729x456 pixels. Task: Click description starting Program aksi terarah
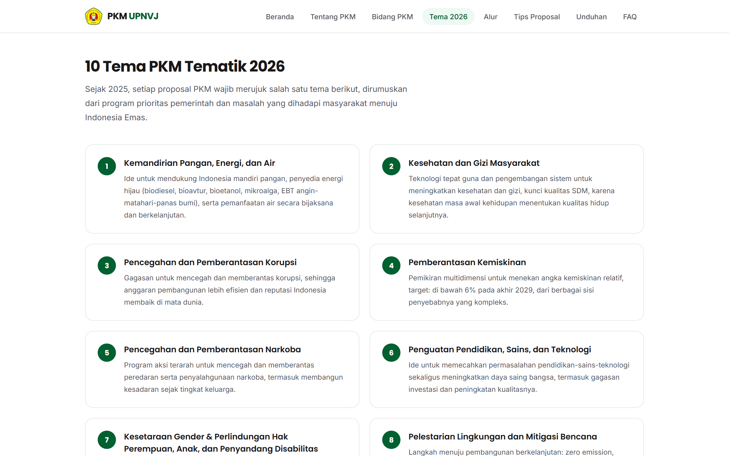tap(233, 377)
